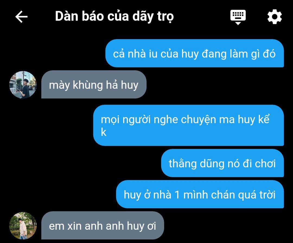
Task: Open group title 'Dàn báo của dãy trọ'
Action: [x=114, y=17]
